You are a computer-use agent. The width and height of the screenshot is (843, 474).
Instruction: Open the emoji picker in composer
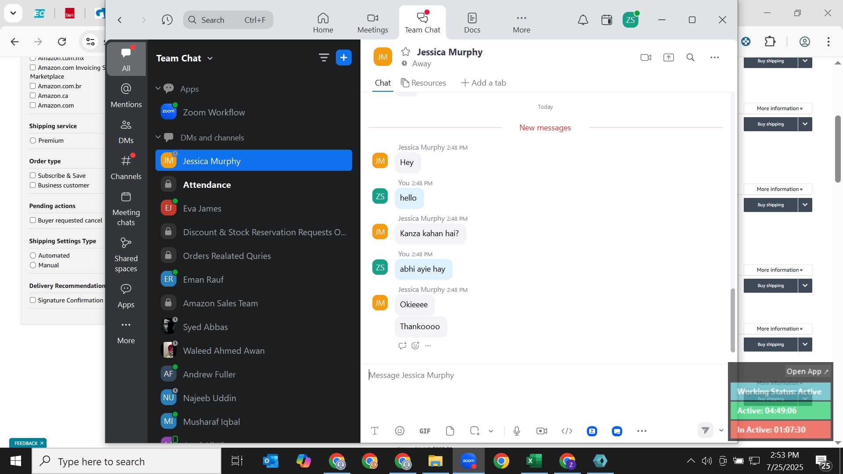[400, 431]
